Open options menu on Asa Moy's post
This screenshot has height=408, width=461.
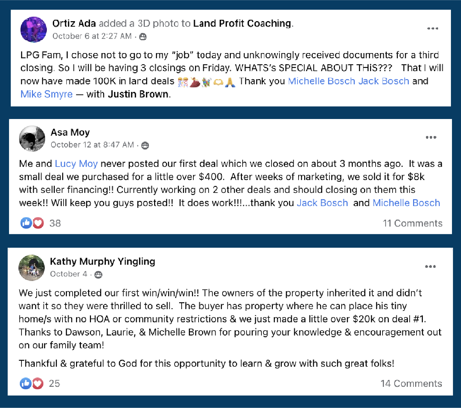(x=431, y=137)
